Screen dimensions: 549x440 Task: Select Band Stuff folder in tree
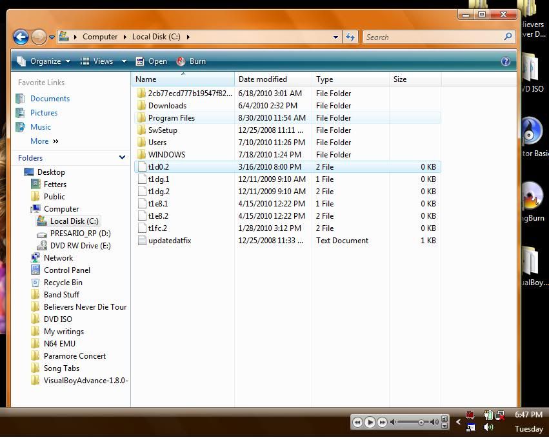[61, 295]
